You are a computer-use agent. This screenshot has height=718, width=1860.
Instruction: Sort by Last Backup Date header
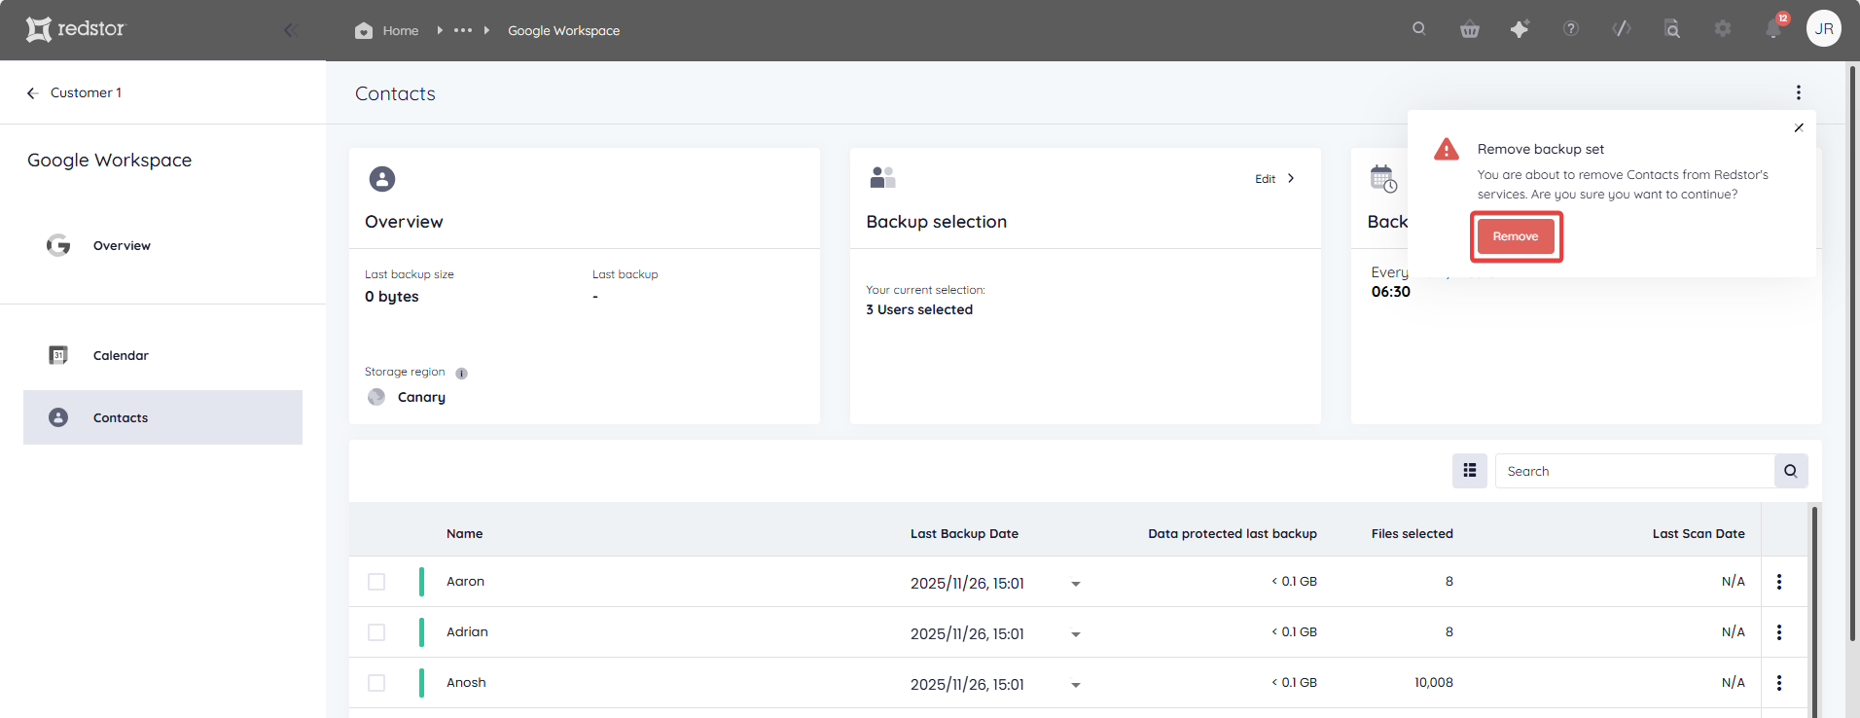pyautogui.click(x=964, y=533)
